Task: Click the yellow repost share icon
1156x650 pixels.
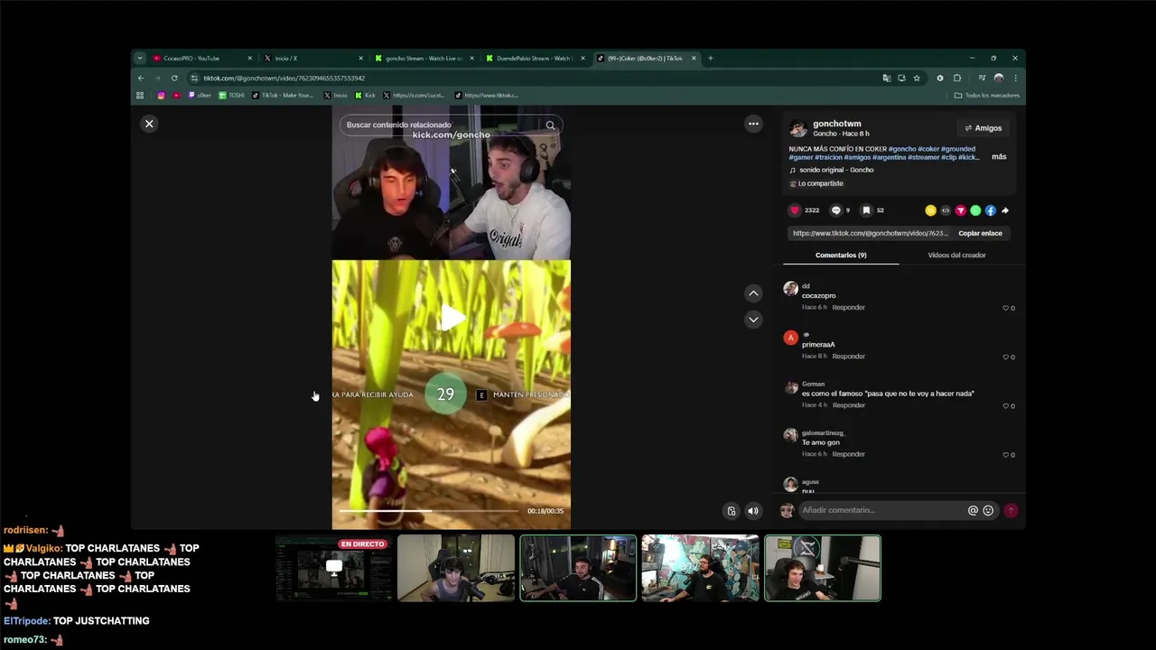Action: (x=930, y=210)
